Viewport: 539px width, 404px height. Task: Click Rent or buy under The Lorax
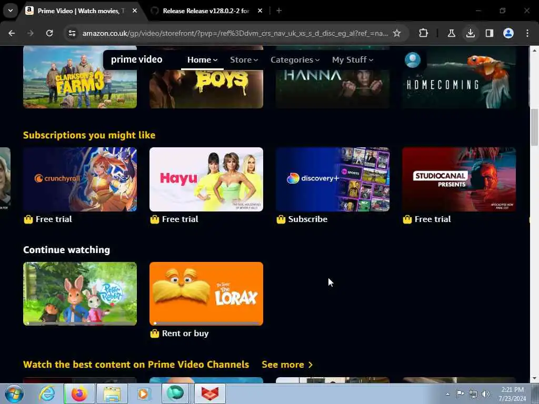185,334
